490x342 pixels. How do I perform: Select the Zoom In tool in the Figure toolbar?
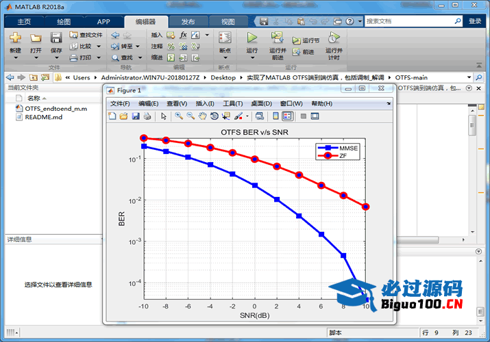(x=179, y=116)
